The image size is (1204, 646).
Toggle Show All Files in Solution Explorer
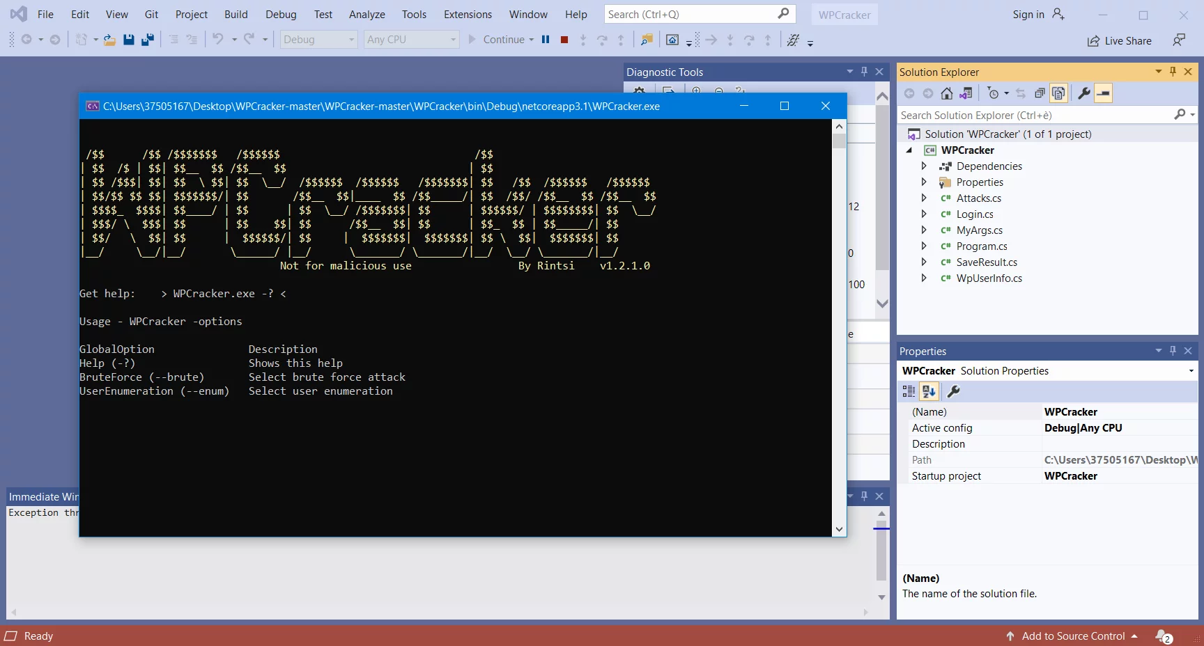pyautogui.click(x=1058, y=93)
